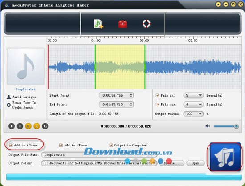Open the red toolbox icon
The image size is (245, 186).
click(122, 24)
